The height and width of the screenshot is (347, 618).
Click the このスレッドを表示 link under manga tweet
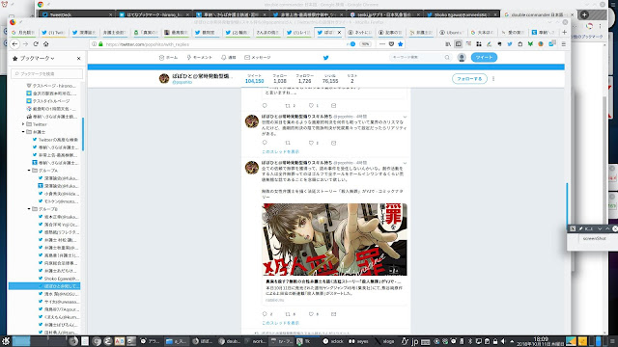280,323
